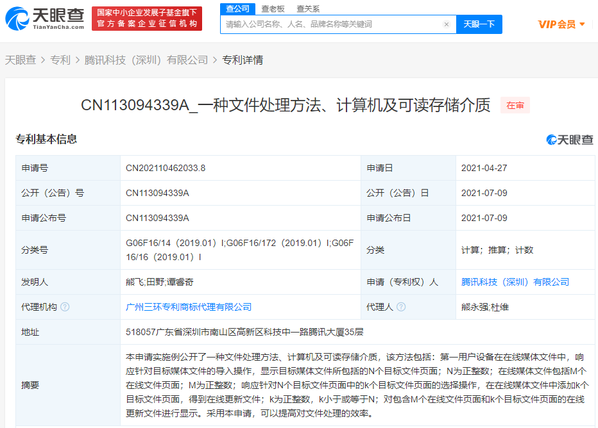Click the 天眼查 watermark logo at right
Image resolution: width=598 pixels, height=428 pixels.
pyautogui.click(x=570, y=140)
